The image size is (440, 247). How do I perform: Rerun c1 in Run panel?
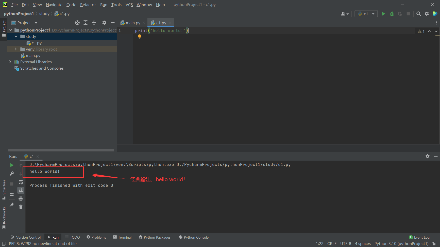point(12,165)
